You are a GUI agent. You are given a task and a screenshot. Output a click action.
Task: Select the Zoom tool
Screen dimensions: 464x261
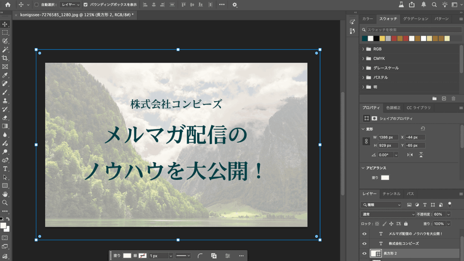(x=5, y=203)
